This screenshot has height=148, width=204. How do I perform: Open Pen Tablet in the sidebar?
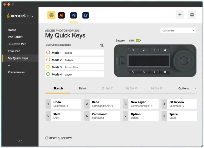(x=15, y=37)
